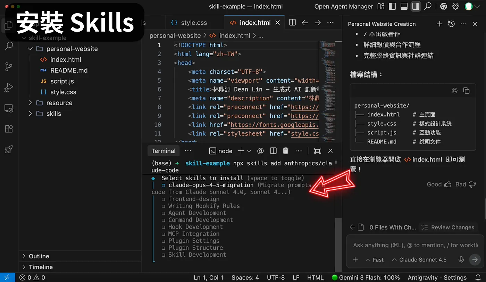Copy the file structure code block
The width and height of the screenshot is (486, 282).
click(x=467, y=91)
